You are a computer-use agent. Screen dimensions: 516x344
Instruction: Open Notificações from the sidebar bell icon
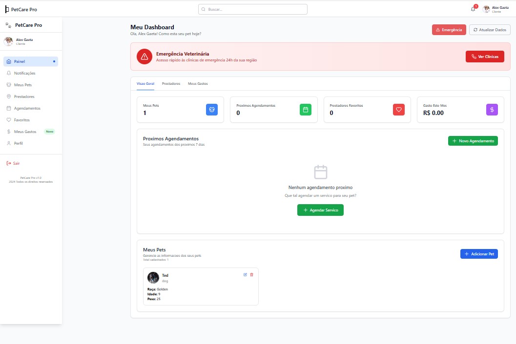click(x=8, y=73)
